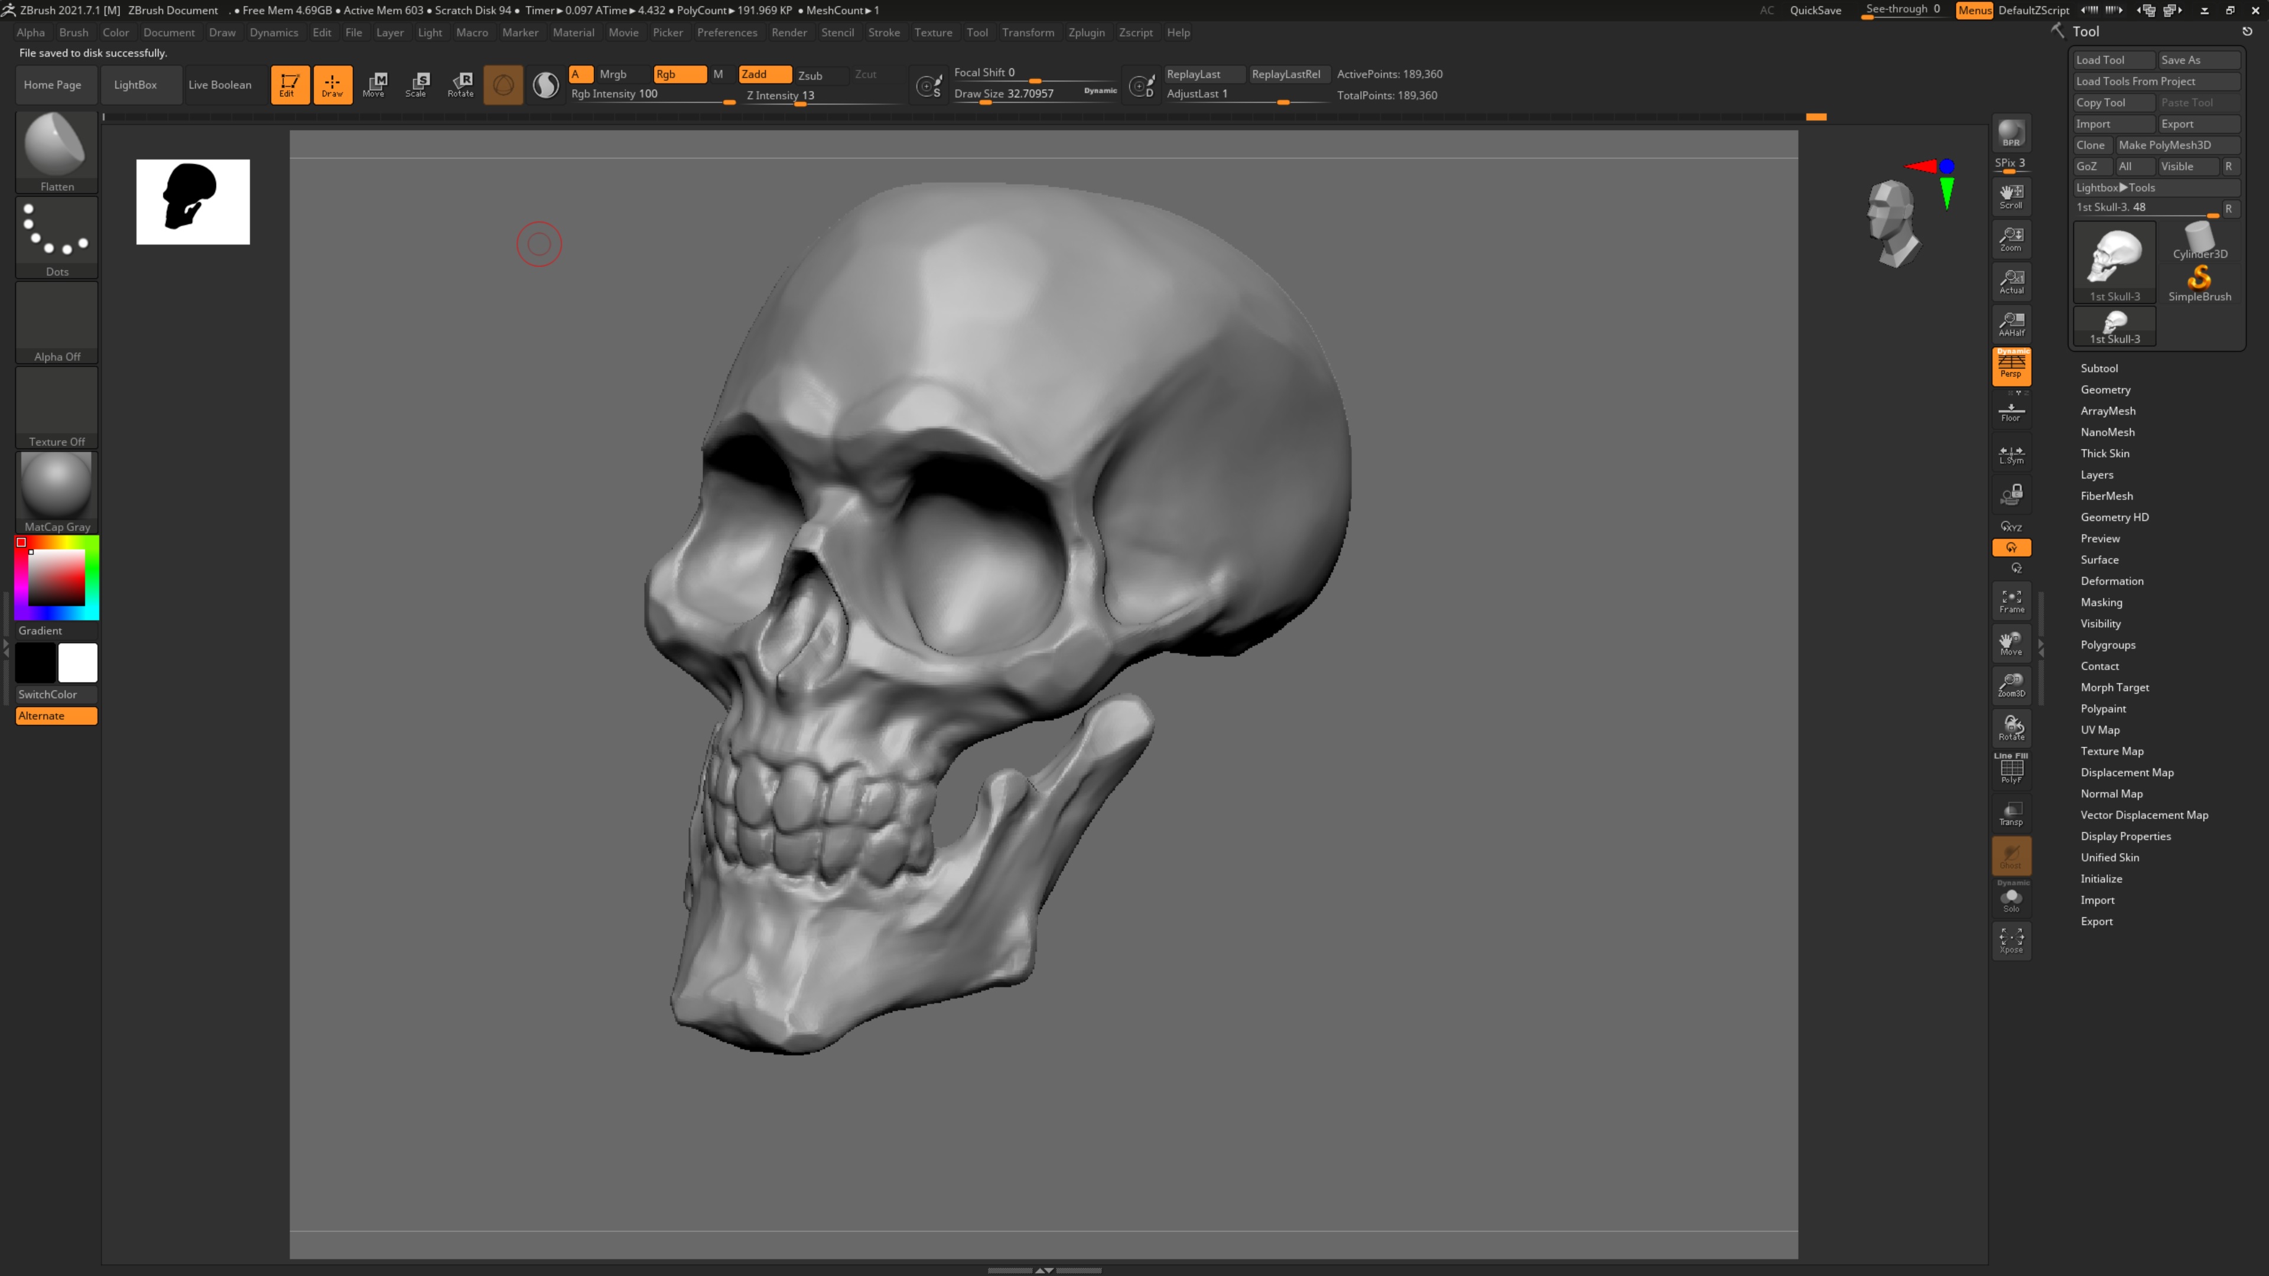Click the Load Tool button
Screen dimensions: 2269x1276
2112,60
